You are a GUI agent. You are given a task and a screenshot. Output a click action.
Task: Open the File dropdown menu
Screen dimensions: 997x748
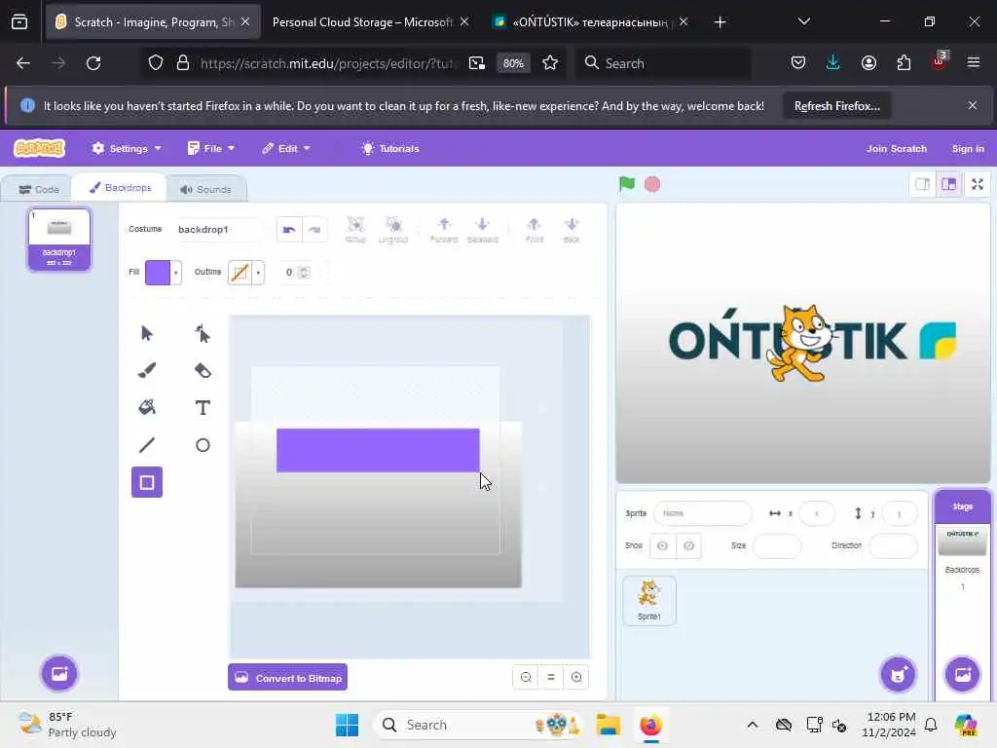click(x=211, y=148)
